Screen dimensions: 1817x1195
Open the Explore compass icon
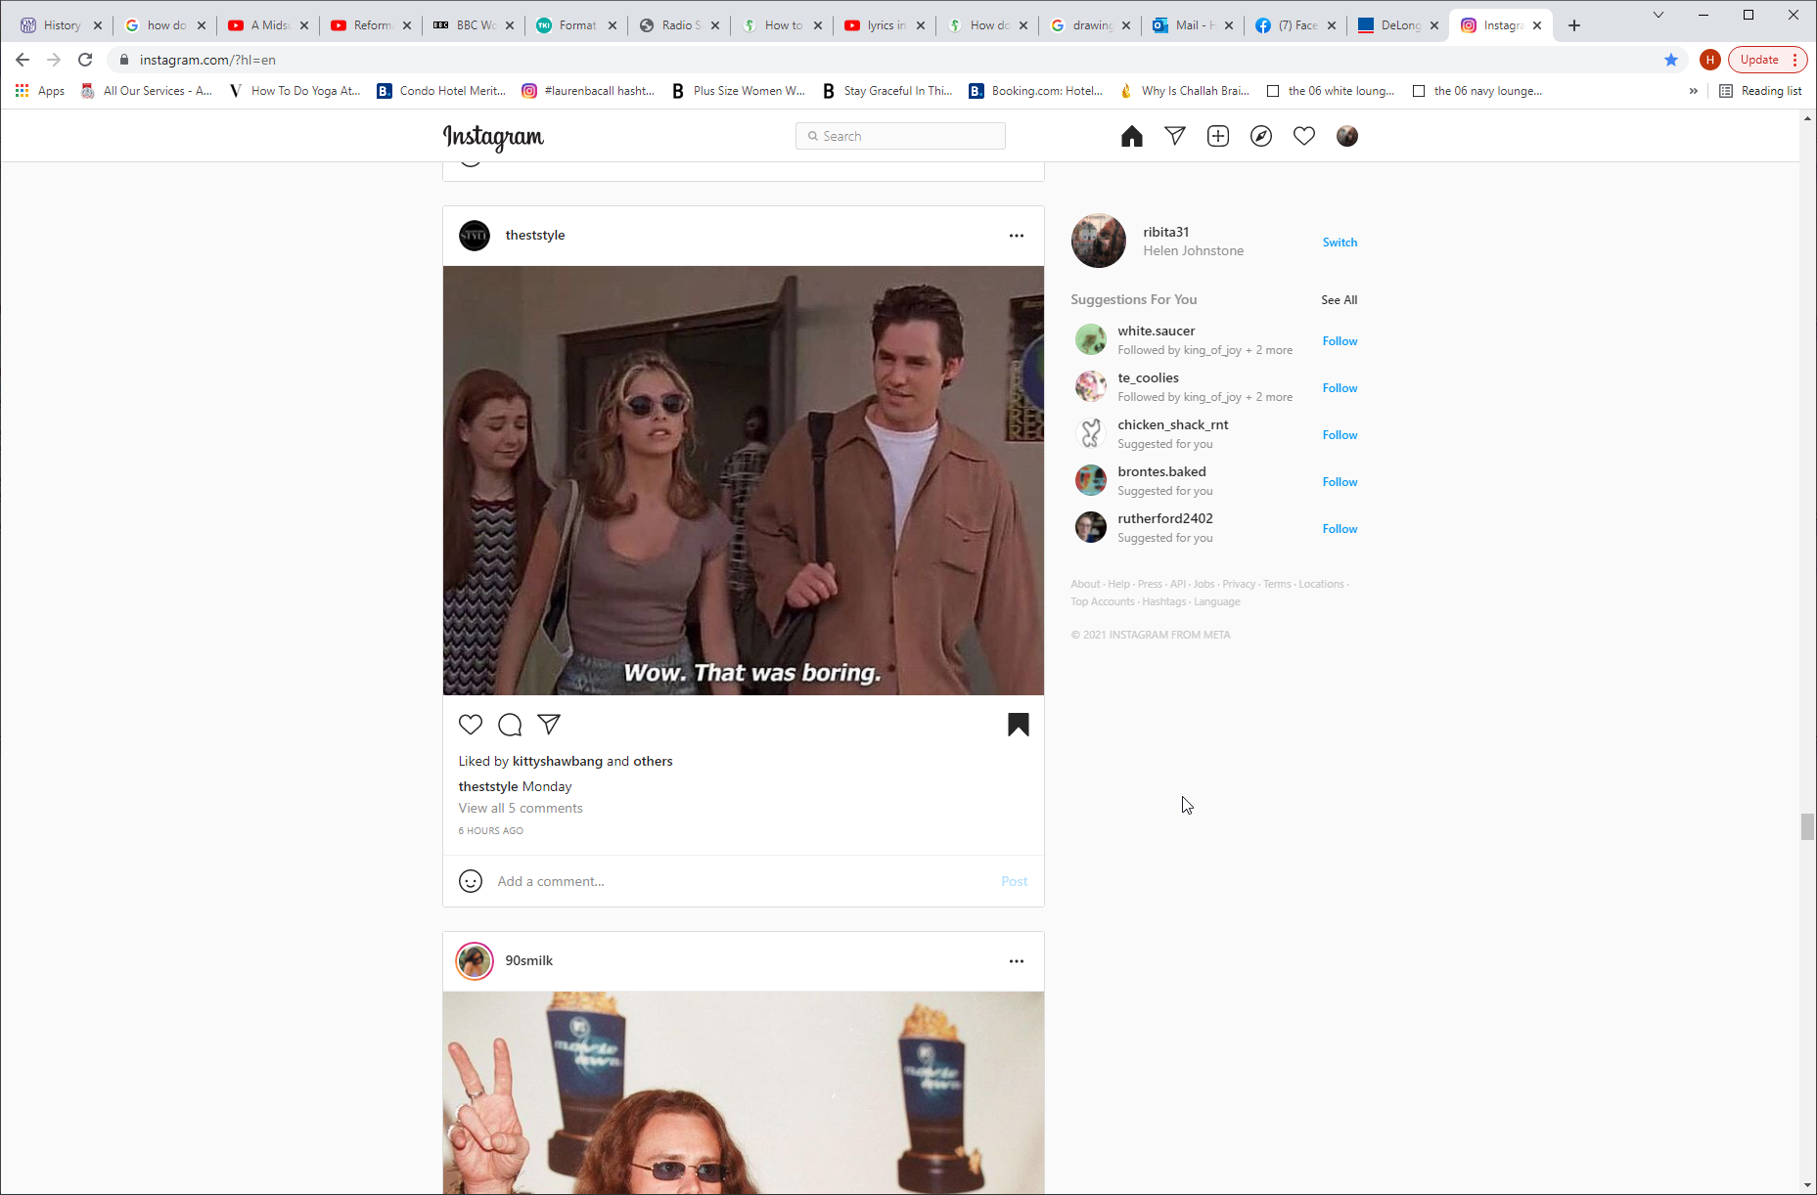click(1261, 136)
